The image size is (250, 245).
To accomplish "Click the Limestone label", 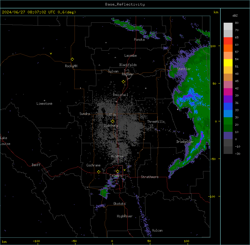I will pyautogui.click(x=44, y=104).
